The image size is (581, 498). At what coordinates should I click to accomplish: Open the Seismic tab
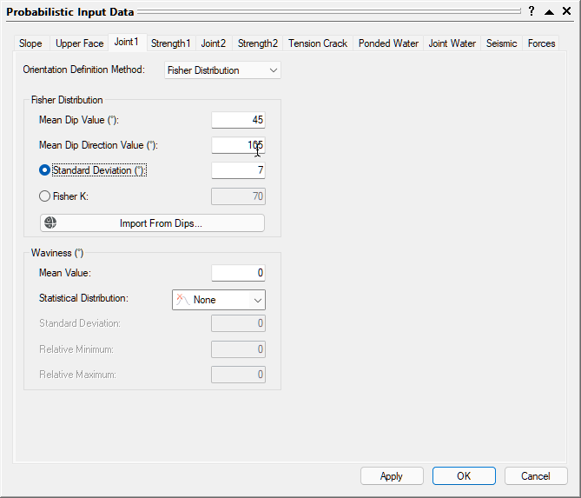click(x=501, y=43)
